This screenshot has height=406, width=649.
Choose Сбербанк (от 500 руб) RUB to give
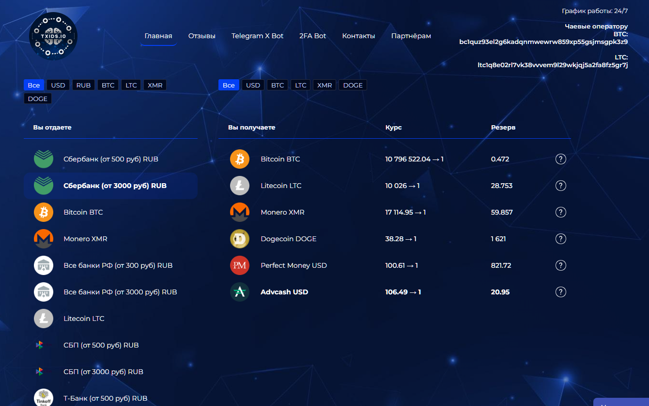pyautogui.click(x=110, y=159)
